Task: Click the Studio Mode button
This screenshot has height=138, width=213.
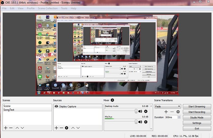Action: (x=197, y=117)
